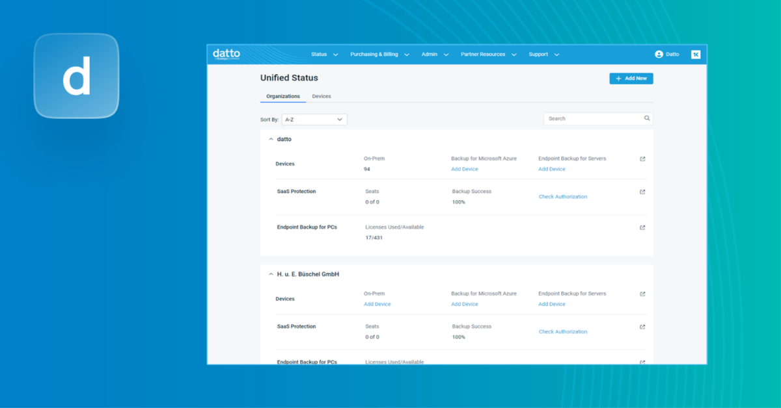
Task: Click the Add New button
Action: click(631, 79)
